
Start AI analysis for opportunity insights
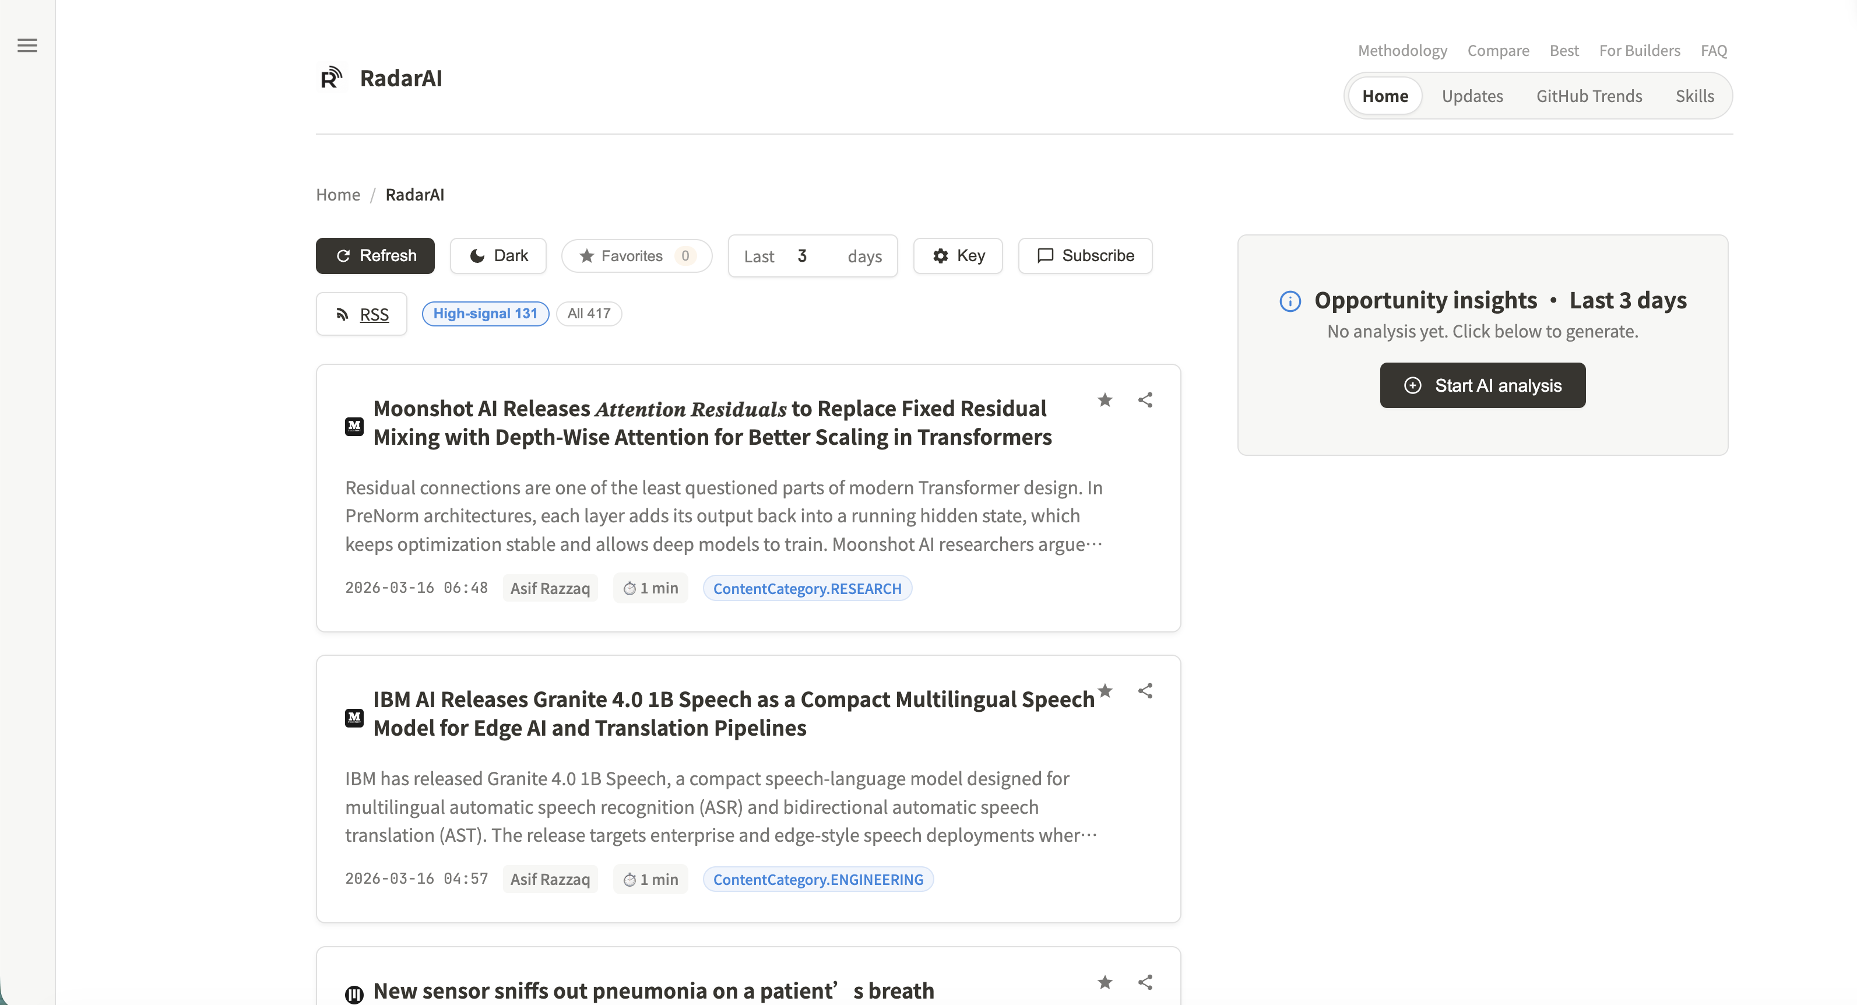(x=1482, y=386)
